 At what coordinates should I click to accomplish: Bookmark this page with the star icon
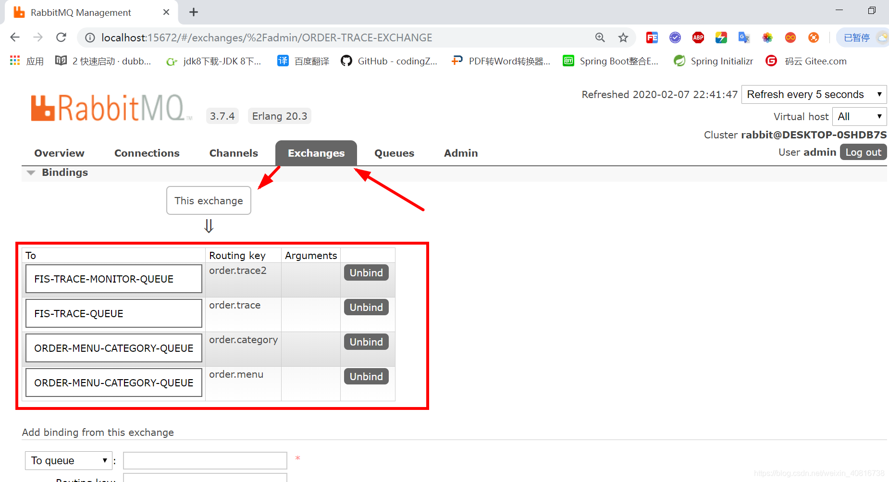[x=623, y=37]
